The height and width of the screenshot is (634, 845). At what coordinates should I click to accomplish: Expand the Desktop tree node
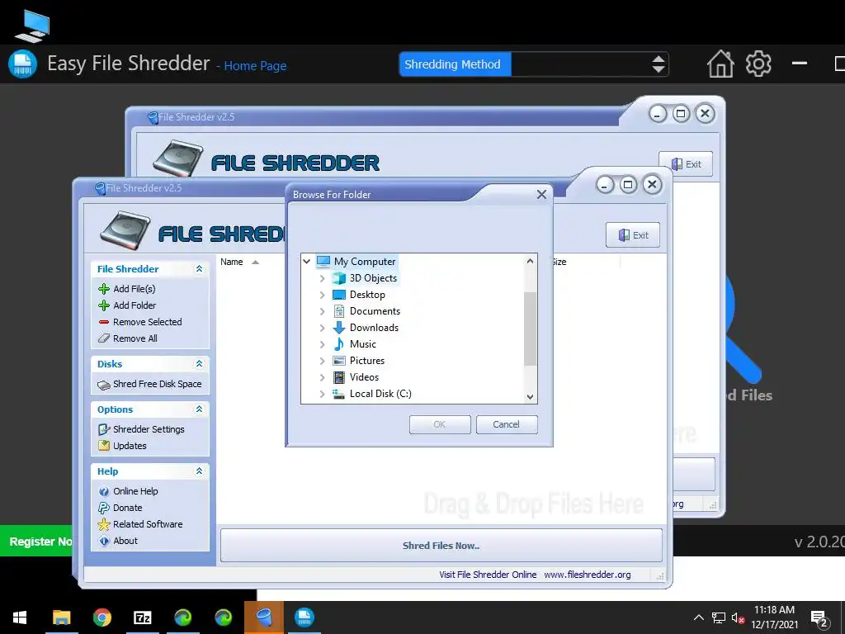pos(323,295)
